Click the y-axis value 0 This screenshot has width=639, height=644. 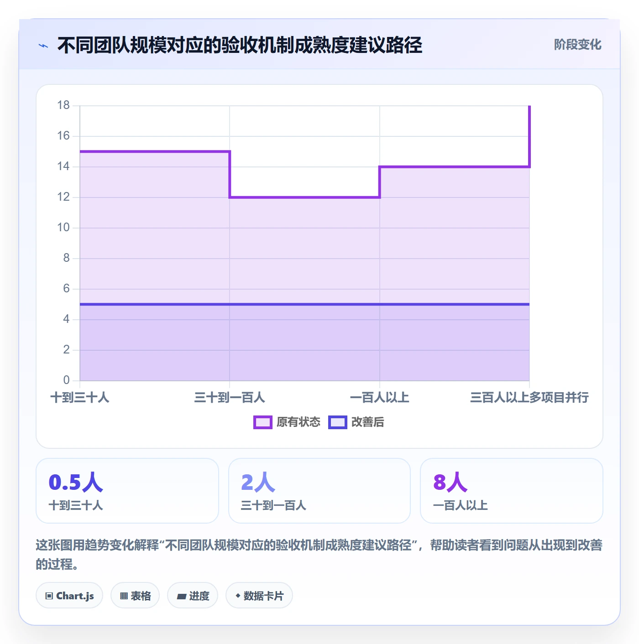tap(67, 380)
